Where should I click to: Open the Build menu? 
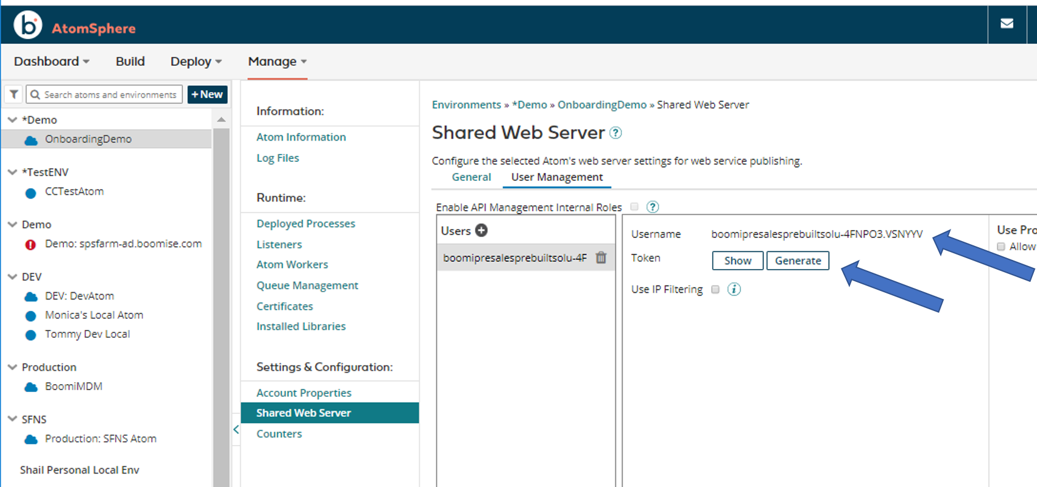coord(130,61)
